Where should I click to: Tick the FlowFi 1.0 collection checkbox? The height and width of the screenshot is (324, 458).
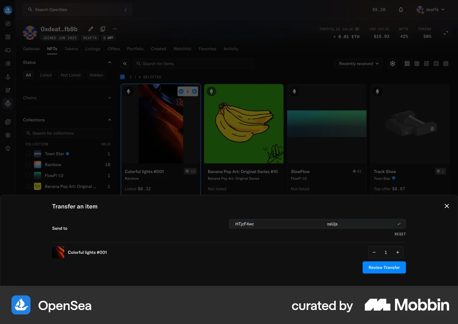(x=28, y=175)
